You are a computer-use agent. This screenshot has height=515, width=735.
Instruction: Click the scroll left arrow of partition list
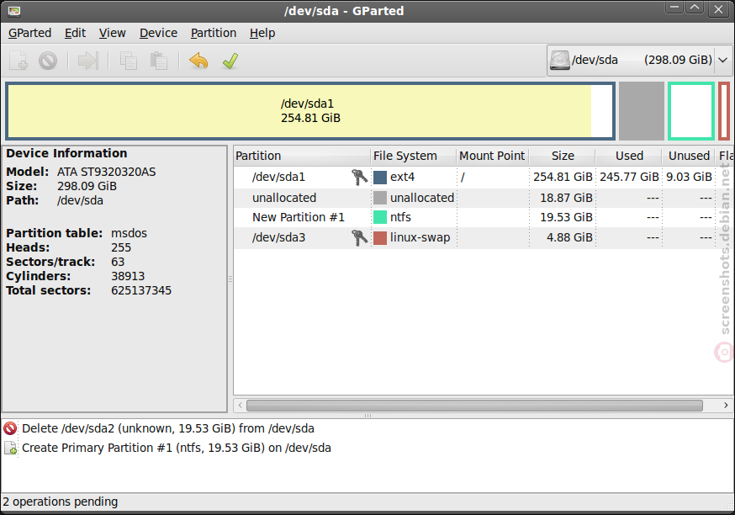coord(240,406)
